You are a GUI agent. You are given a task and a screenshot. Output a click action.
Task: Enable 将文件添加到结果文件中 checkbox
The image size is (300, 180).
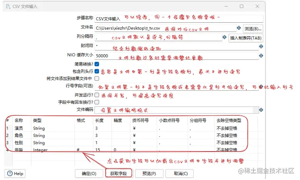coord(97,78)
